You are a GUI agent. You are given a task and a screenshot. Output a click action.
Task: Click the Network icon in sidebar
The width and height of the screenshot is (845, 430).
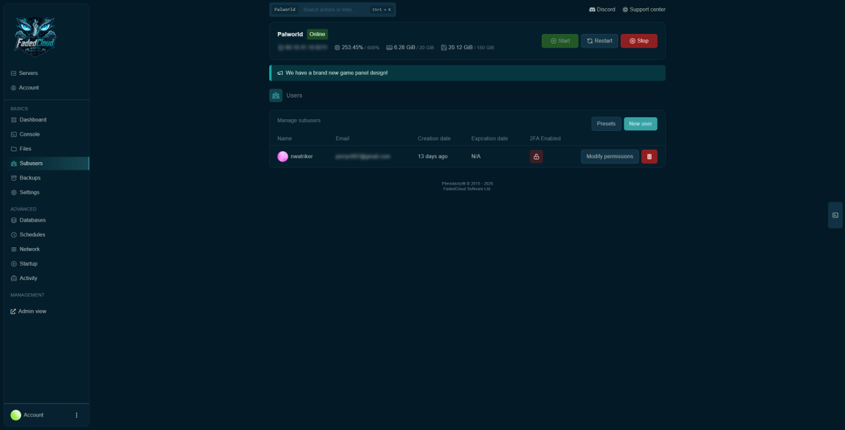pos(14,249)
